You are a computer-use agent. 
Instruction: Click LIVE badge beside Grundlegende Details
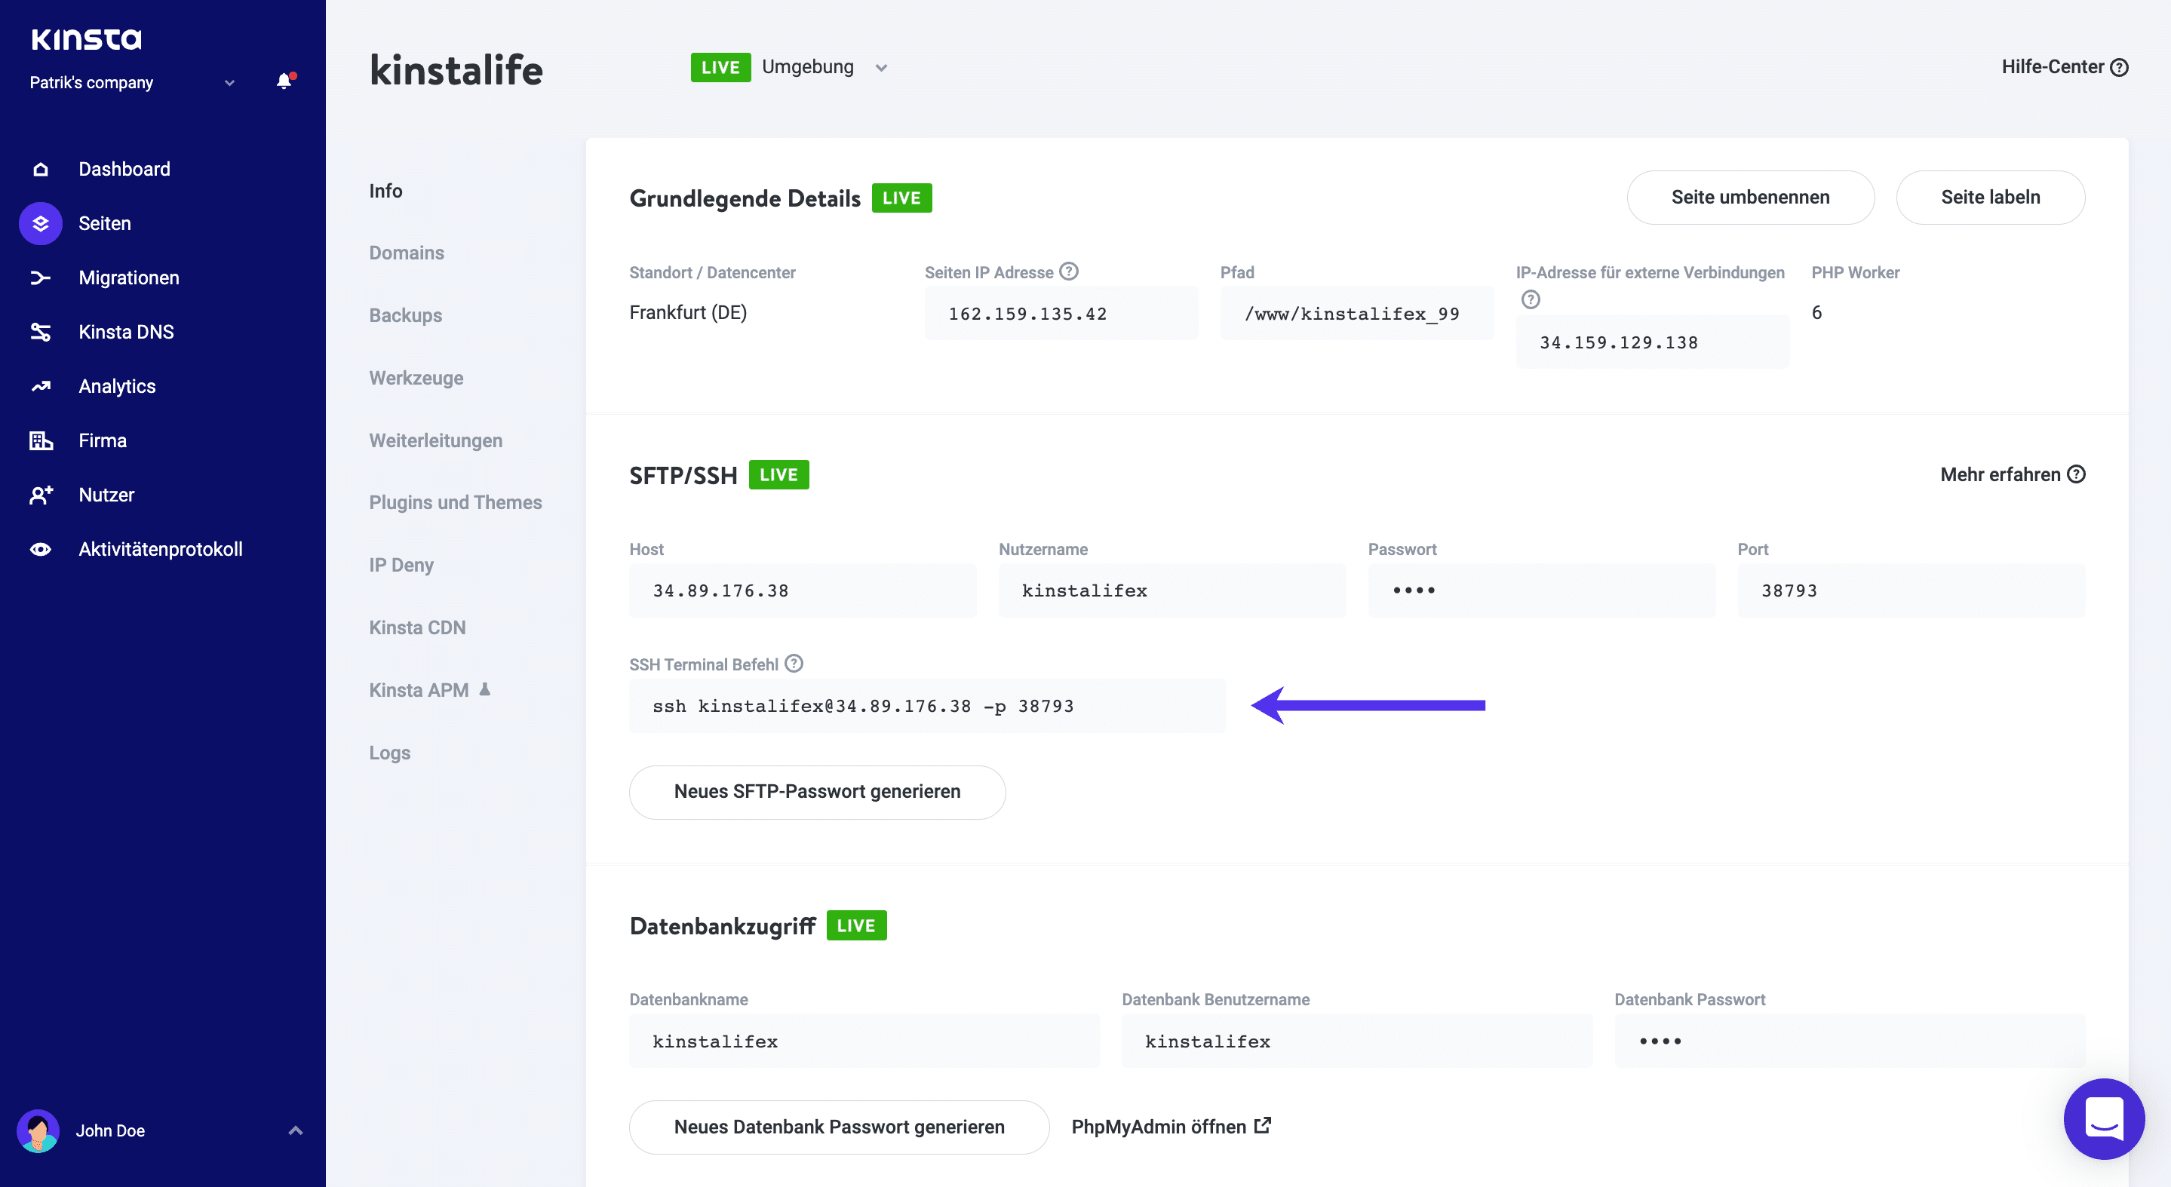901,198
